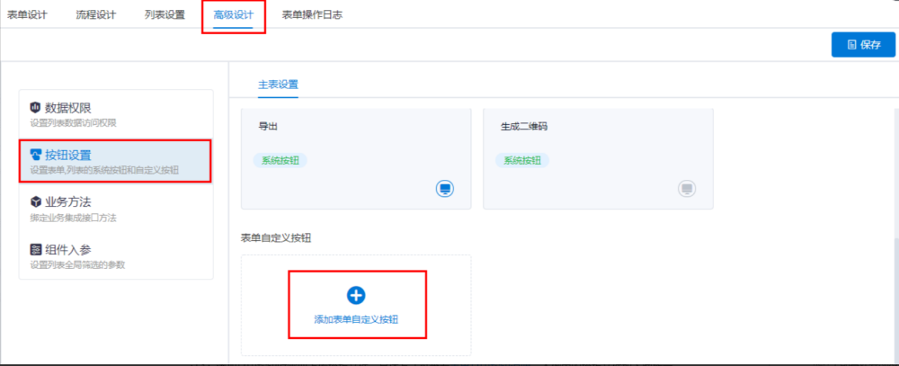
Task: Click 系统按钮 tag on the 导出 card
Action: pos(280,160)
